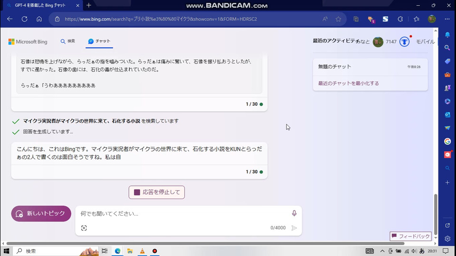Start a 新しいトピック
Screen dimensions: 456x256
coord(41,213)
